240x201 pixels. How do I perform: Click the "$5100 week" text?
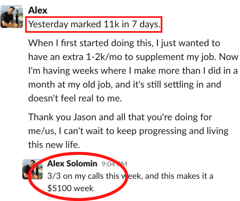[70, 188]
